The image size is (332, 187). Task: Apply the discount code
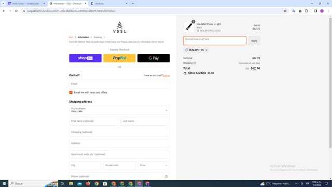[x=254, y=41]
